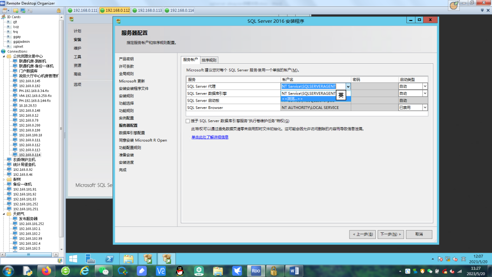Open the 排序规则 tab

tap(209, 60)
